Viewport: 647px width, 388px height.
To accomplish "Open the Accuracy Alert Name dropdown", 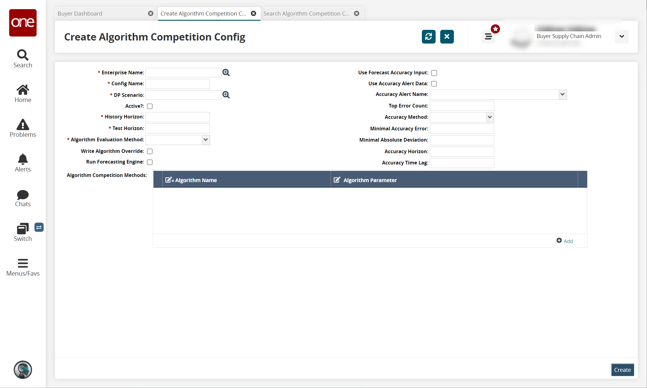I will pos(563,94).
